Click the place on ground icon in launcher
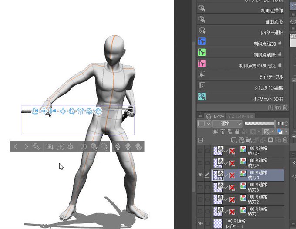The height and width of the screenshot is (229, 296). (71, 147)
